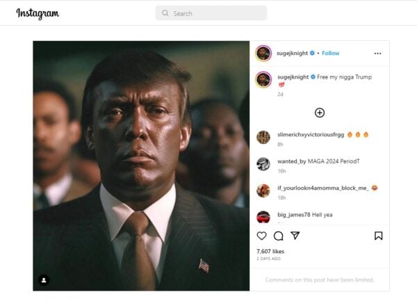Open wanted_by commenter avatar
The height and width of the screenshot is (306, 417).
(263, 164)
